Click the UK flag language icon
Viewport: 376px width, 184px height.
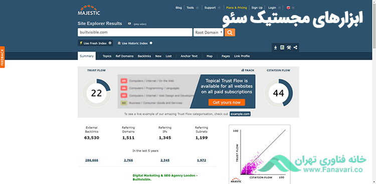pyautogui.click(x=288, y=8)
